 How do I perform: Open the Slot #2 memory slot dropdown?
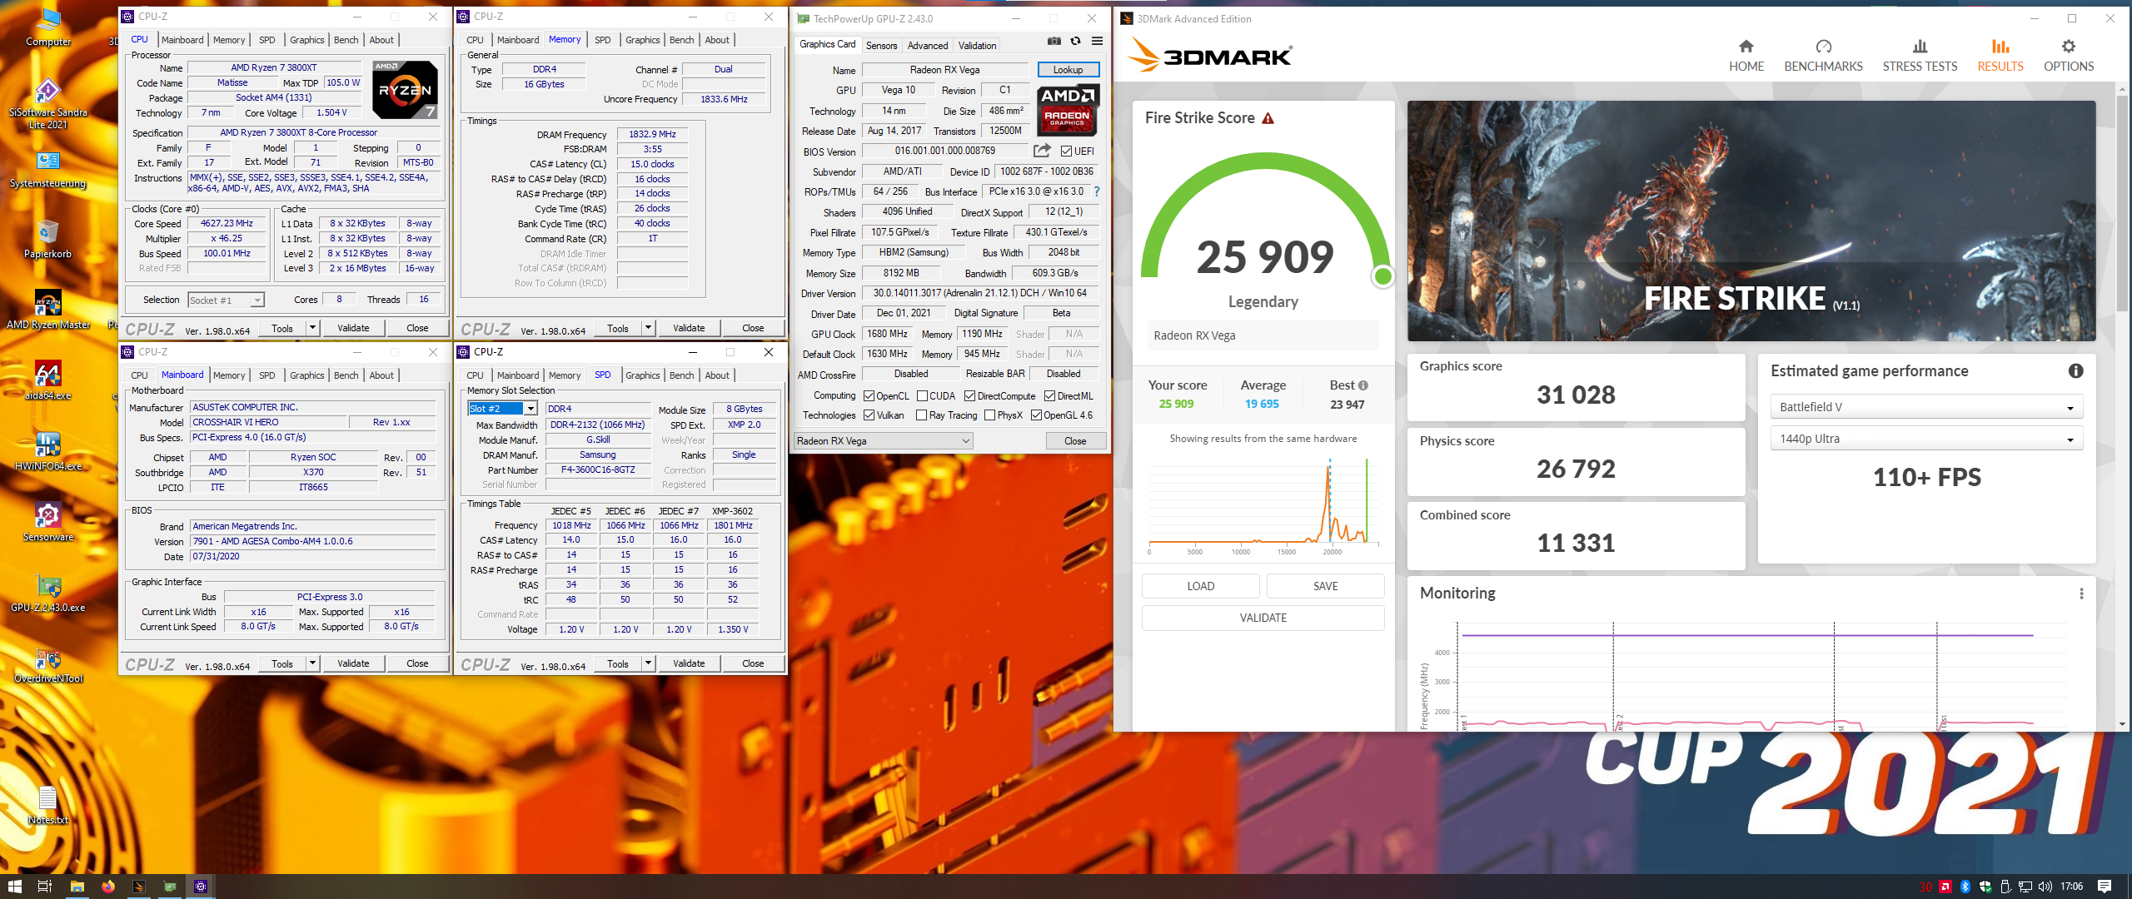502,408
